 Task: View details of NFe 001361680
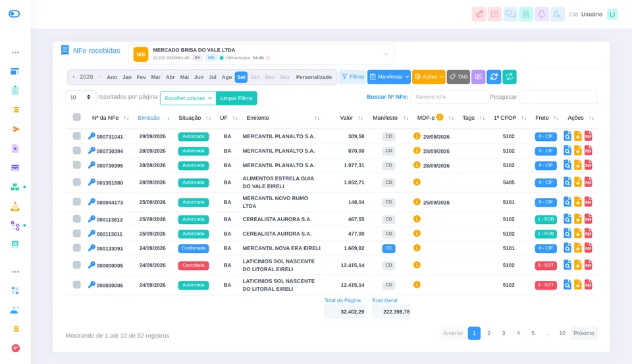coord(567,182)
